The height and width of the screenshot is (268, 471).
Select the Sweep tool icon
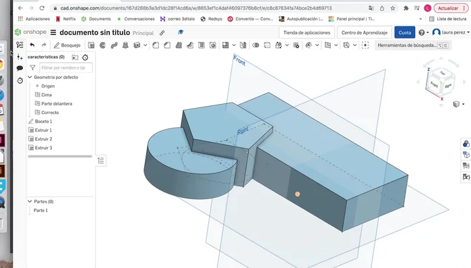[x=114, y=45]
